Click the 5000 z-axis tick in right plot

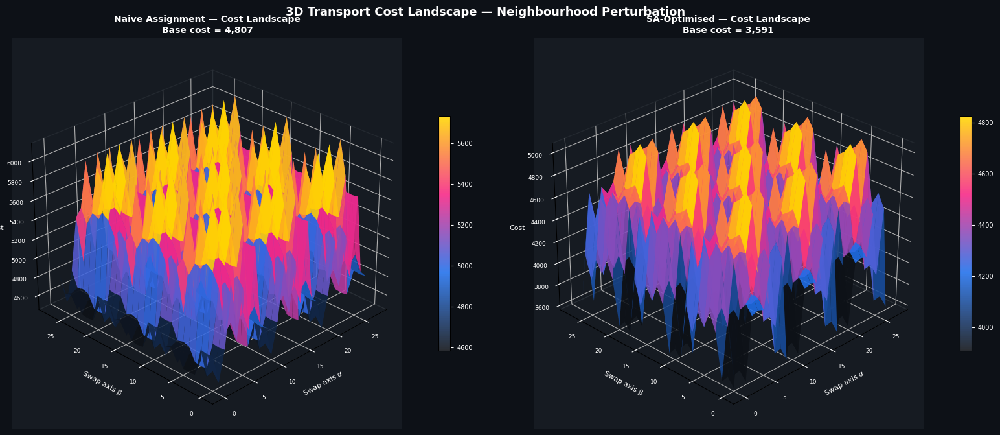536,156
